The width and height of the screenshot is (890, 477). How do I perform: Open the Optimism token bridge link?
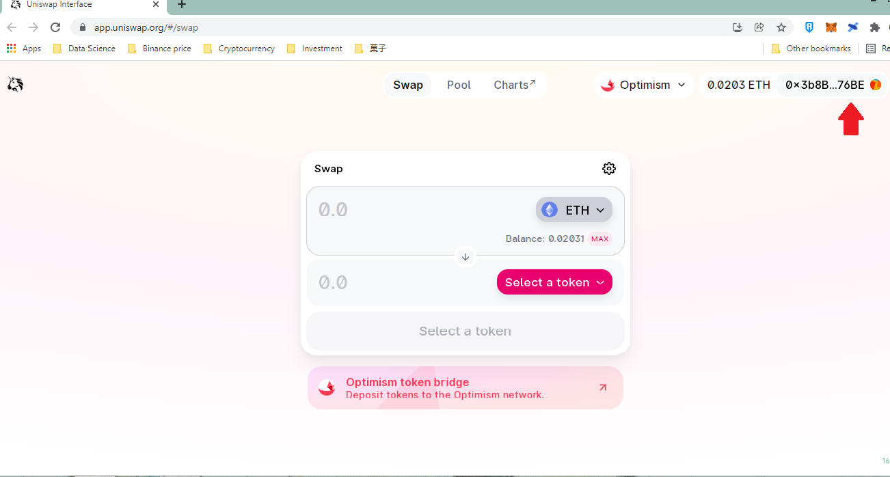[x=466, y=387]
